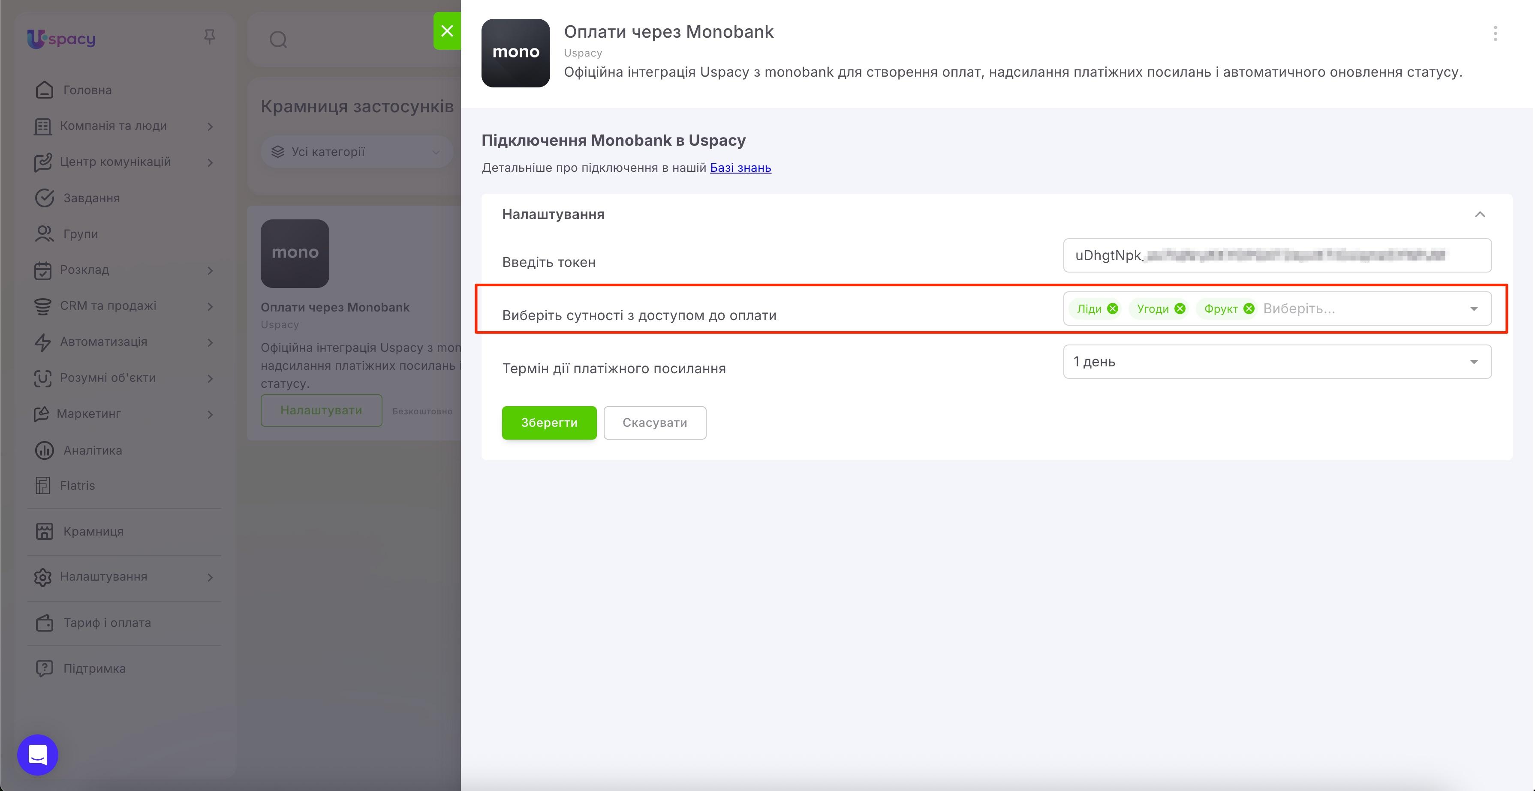Pin the sidebar with pin icon

click(x=209, y=37)
